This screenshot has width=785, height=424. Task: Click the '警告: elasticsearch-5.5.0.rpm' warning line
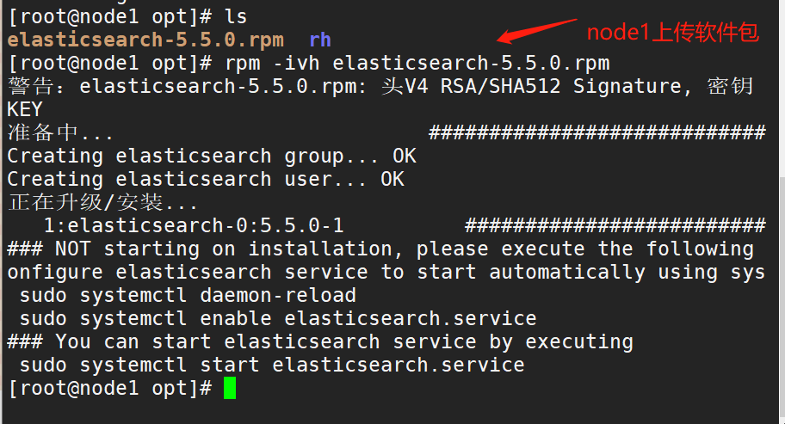[380, 87]
